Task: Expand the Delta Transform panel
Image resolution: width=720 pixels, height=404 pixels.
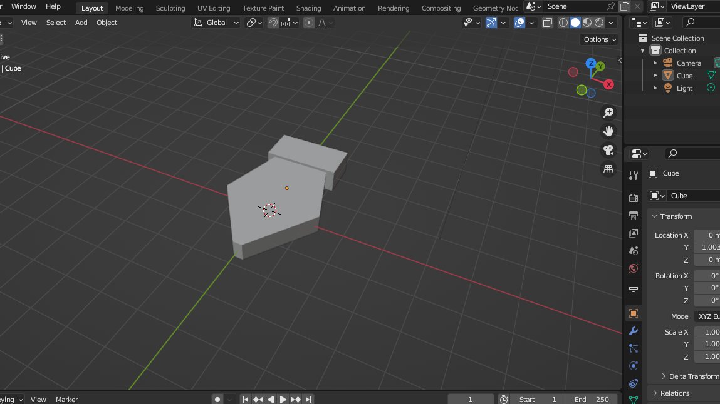Action: point(664,376)
